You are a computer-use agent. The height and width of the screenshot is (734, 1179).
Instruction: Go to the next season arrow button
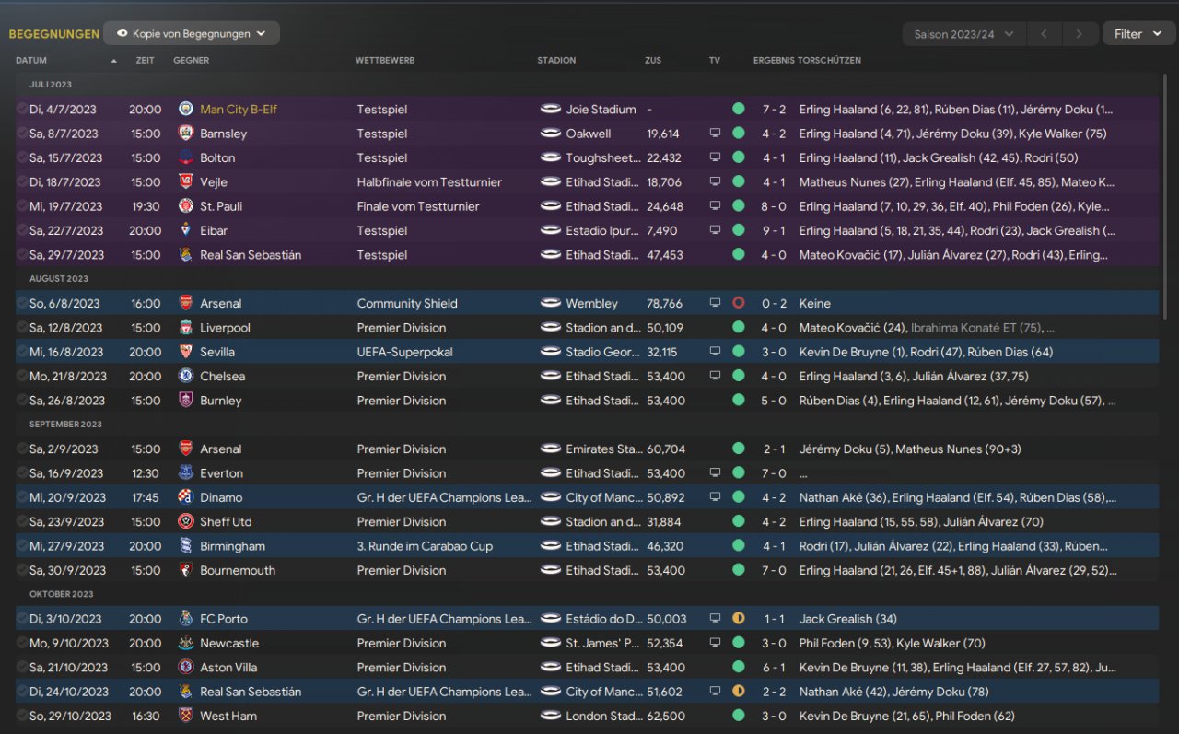pyautogui.click(x=1080, y=34)
